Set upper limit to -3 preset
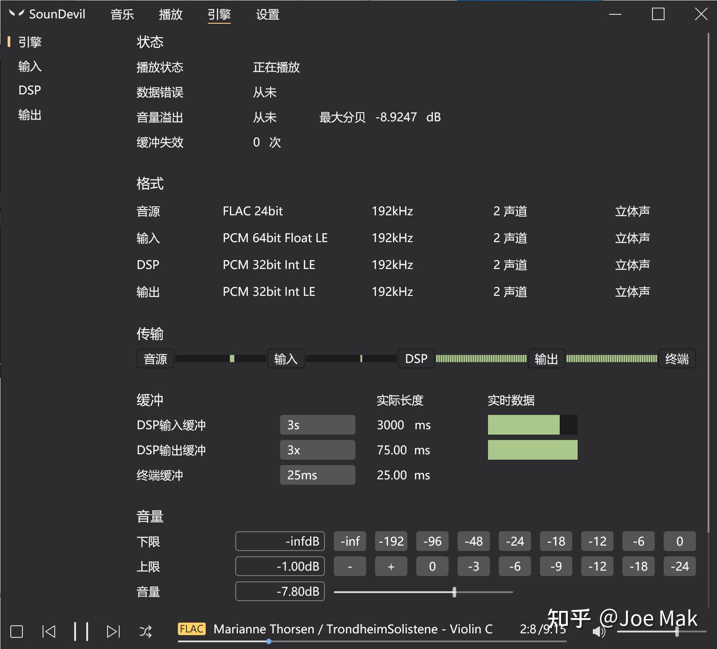Viewport: 717px width, 649px height. click(x=474, y=566)
